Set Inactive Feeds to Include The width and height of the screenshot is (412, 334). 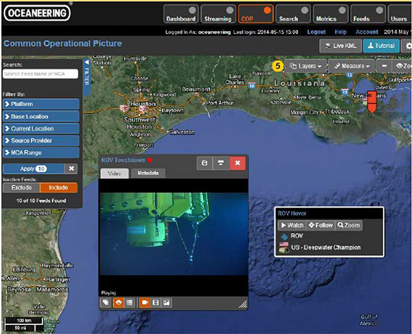click(58, 186)
